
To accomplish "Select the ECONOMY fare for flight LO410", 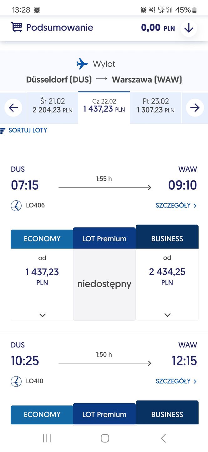I will (x=42, y=414).
